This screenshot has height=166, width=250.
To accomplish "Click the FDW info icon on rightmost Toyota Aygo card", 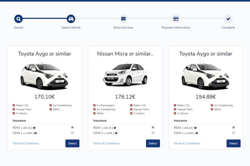I will click(x=196, y=128).
